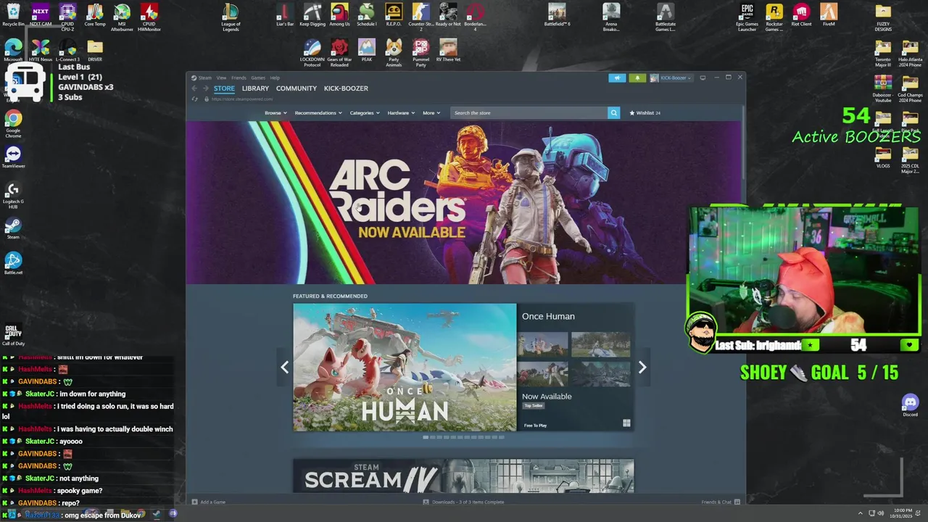Screen dimensions: 928x522
Task: Open TeamViewer desktop shortcut
Action: [13, 157]
